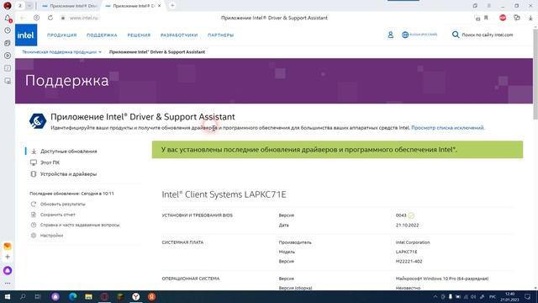Click the settings gear icon in left panel
Image resolution: width=538 pixels, height=303 pixels.
(34, 236)
